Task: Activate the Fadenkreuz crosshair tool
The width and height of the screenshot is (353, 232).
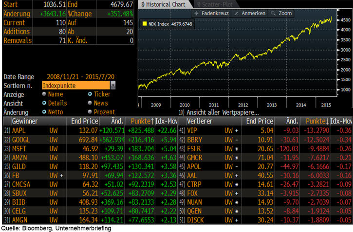Action: [x=211, y=14]
